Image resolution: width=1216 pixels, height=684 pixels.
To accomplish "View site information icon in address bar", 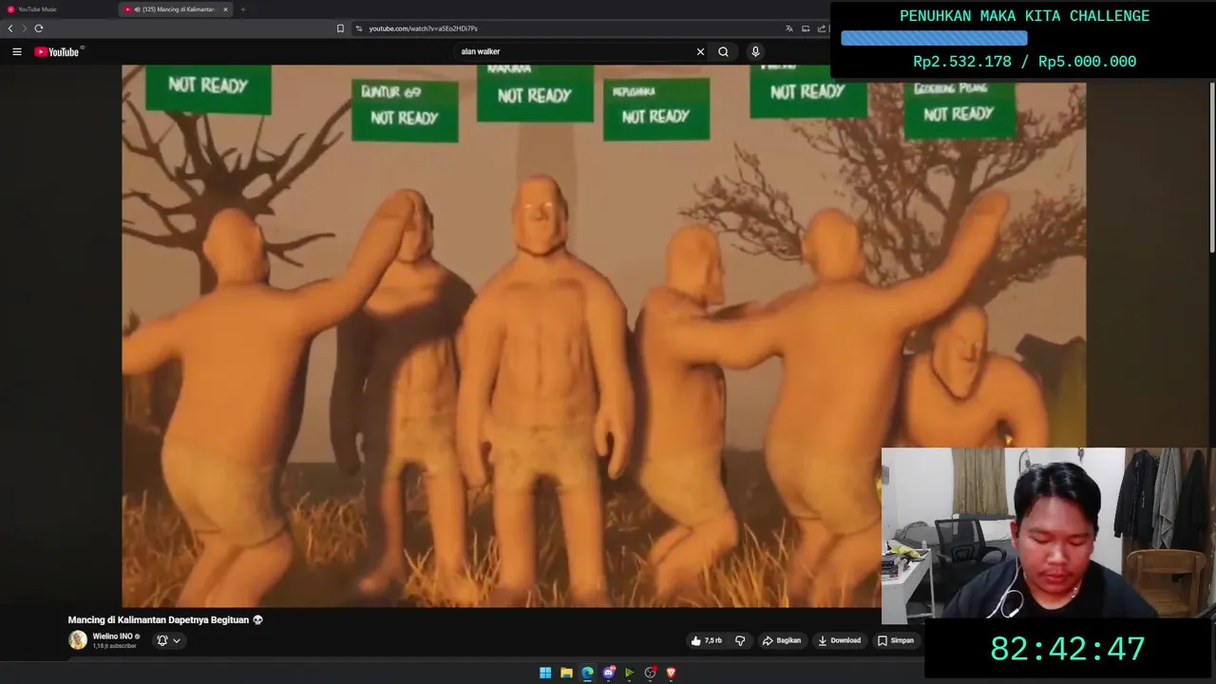I will (359, 28).
